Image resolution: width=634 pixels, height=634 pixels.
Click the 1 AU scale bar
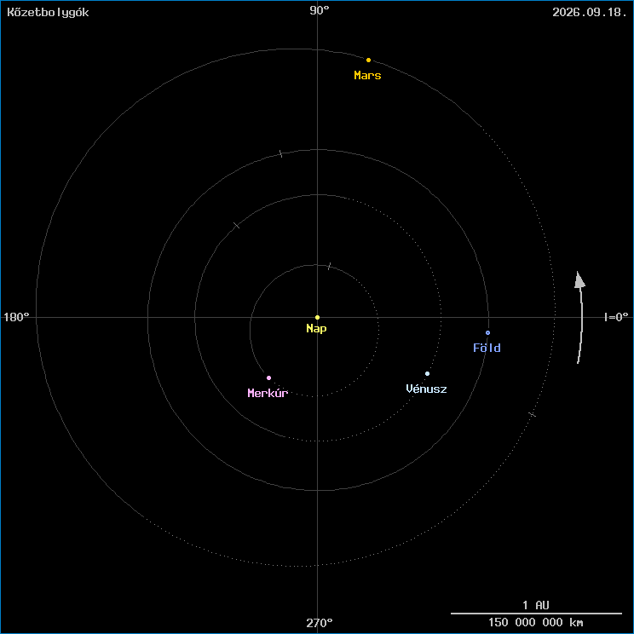pyautogui.click(x=536, y=613)
